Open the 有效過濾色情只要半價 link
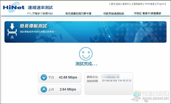Viewport: 171px width, 104px height. 78,14
